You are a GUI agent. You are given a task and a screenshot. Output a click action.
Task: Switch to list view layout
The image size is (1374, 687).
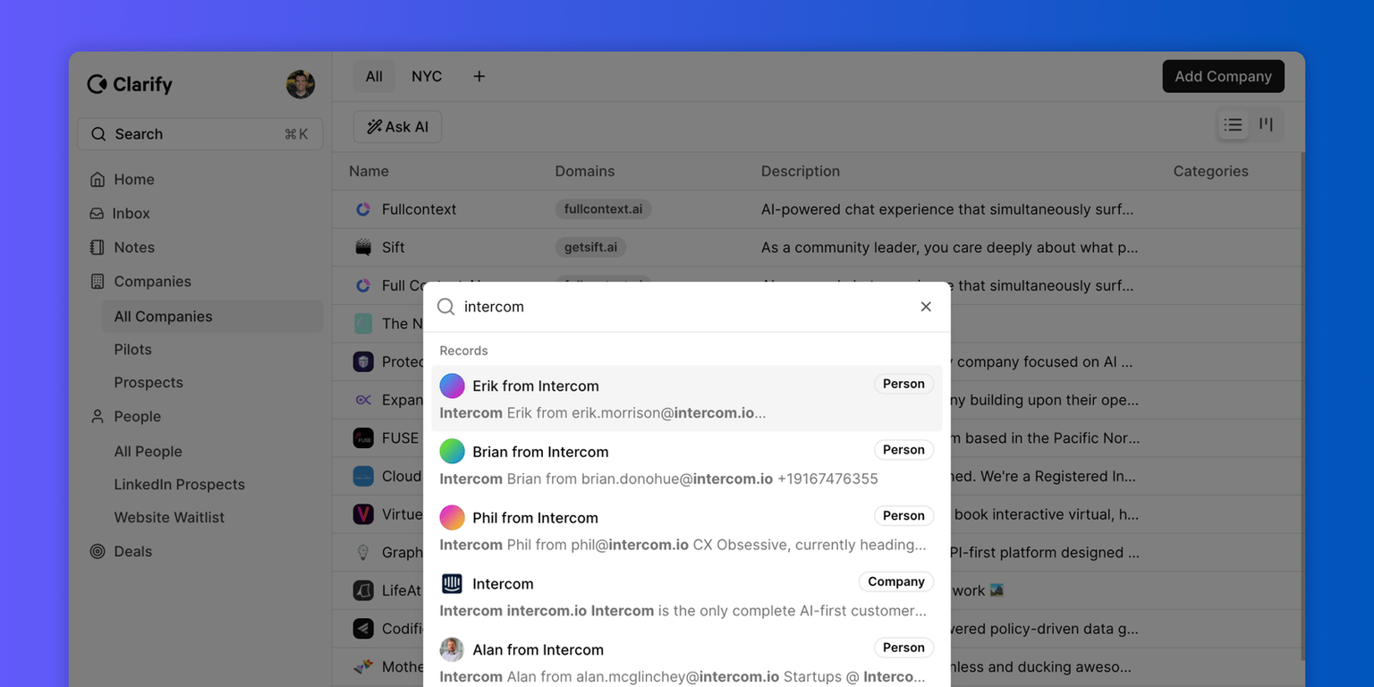click(x=1234, y=125)
